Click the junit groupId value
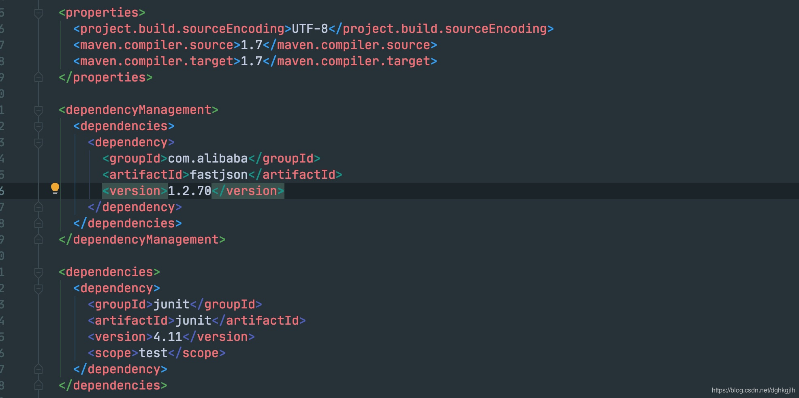Viewport: 799px width, 398px height. [x=171, y=304]
